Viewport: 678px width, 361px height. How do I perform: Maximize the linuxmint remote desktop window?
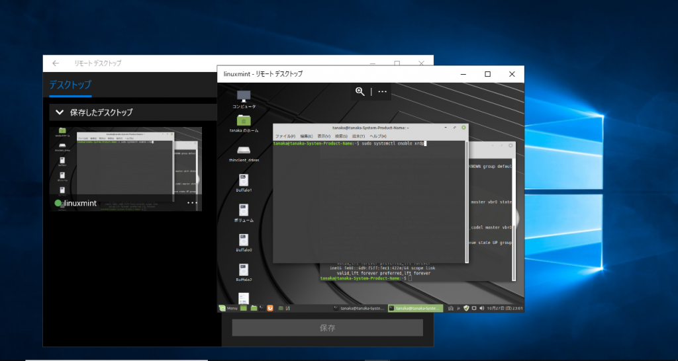[487, 74]
